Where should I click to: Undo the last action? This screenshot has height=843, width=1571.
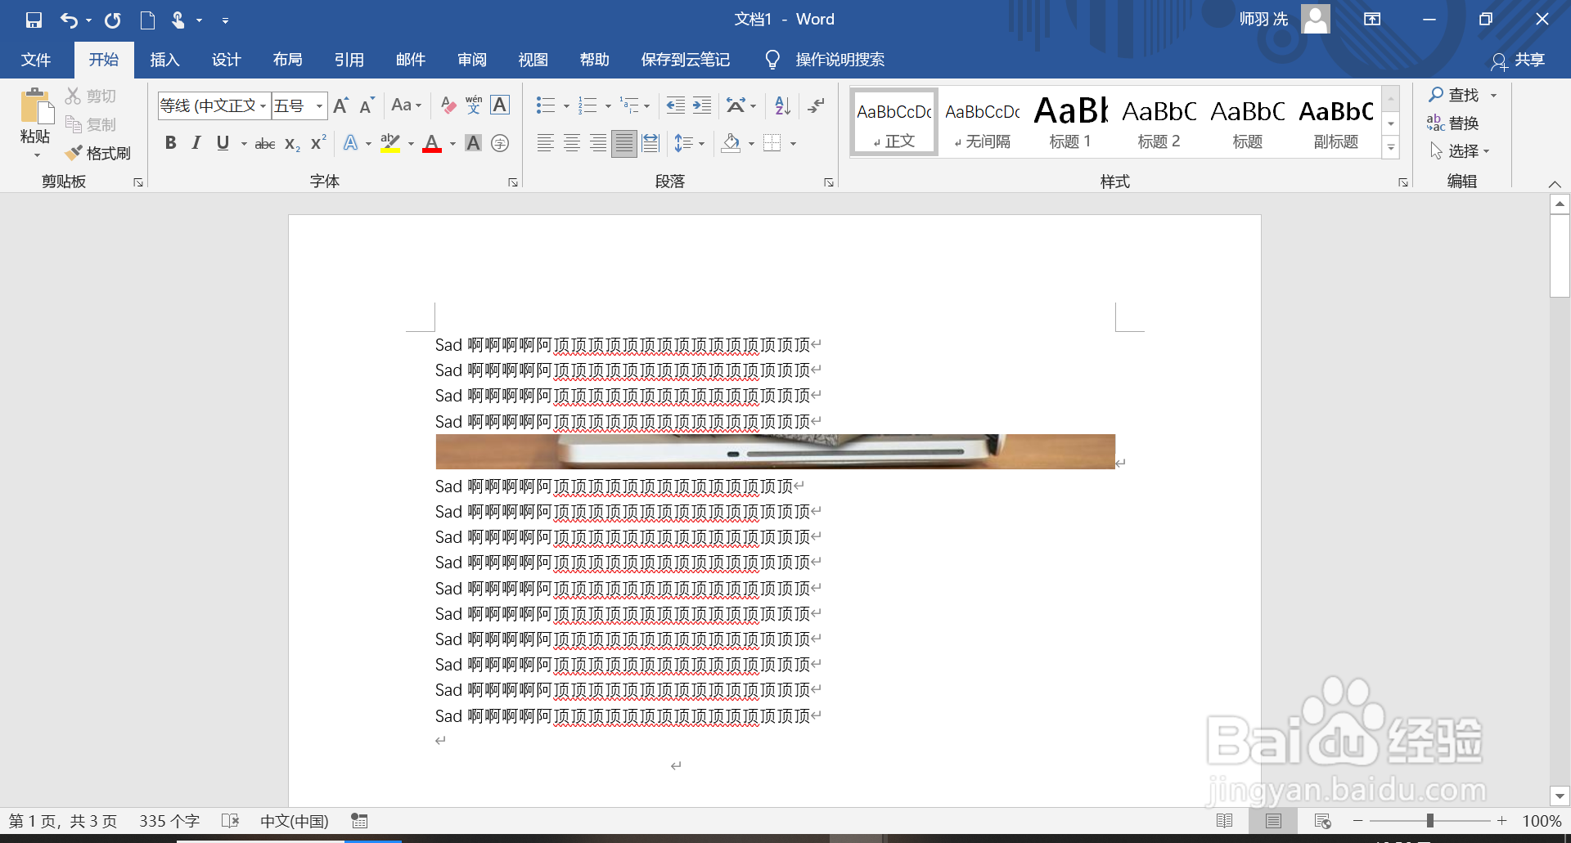[x=70, y=20]
